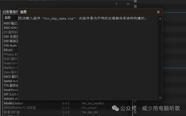Select the Opus 解码器 component row
186x116 pixels.
pyautogui.click(x=10, y=72)
